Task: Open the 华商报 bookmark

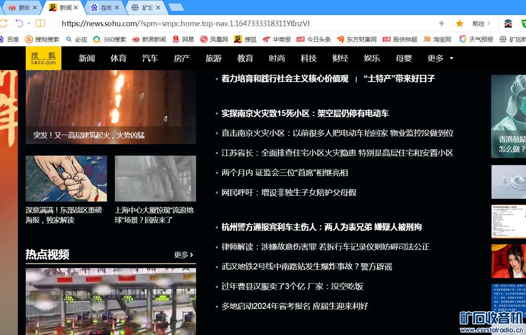Action: 276,39
